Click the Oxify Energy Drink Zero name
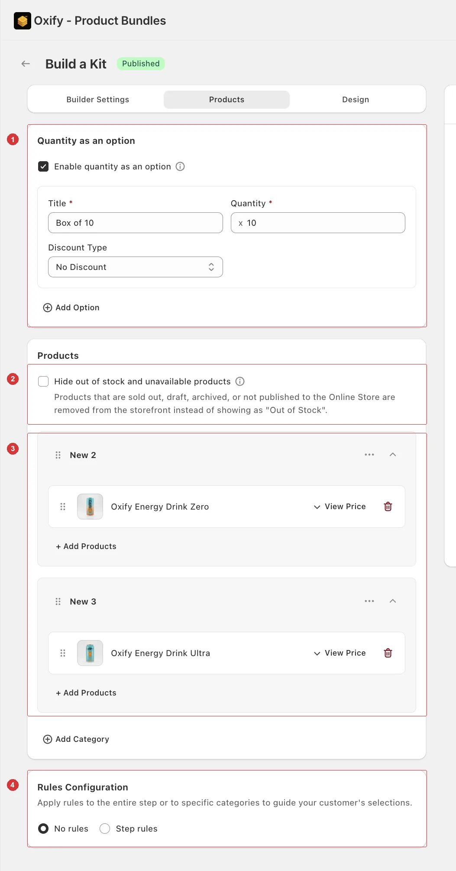 (x=160, y=507)
